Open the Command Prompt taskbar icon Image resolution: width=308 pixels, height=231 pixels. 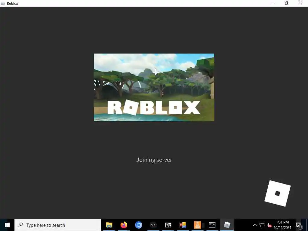point(212,225)
